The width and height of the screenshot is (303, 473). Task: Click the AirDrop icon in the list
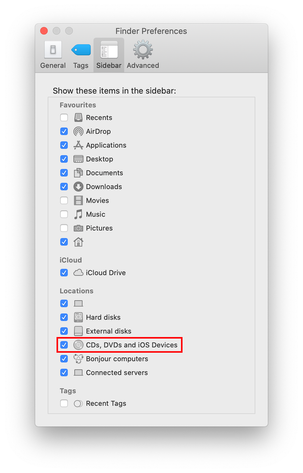pos(78,132)
